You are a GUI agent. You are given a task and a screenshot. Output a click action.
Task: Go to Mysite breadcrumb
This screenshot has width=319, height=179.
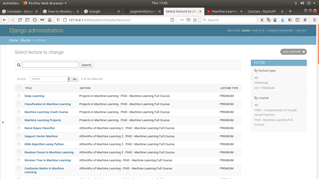pyautogui.click(x=25, y=40)
